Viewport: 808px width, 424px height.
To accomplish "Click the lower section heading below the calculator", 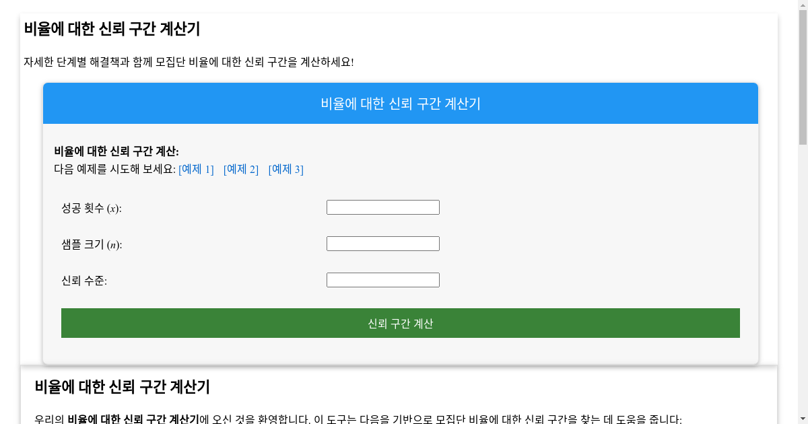I will (122, 387).
